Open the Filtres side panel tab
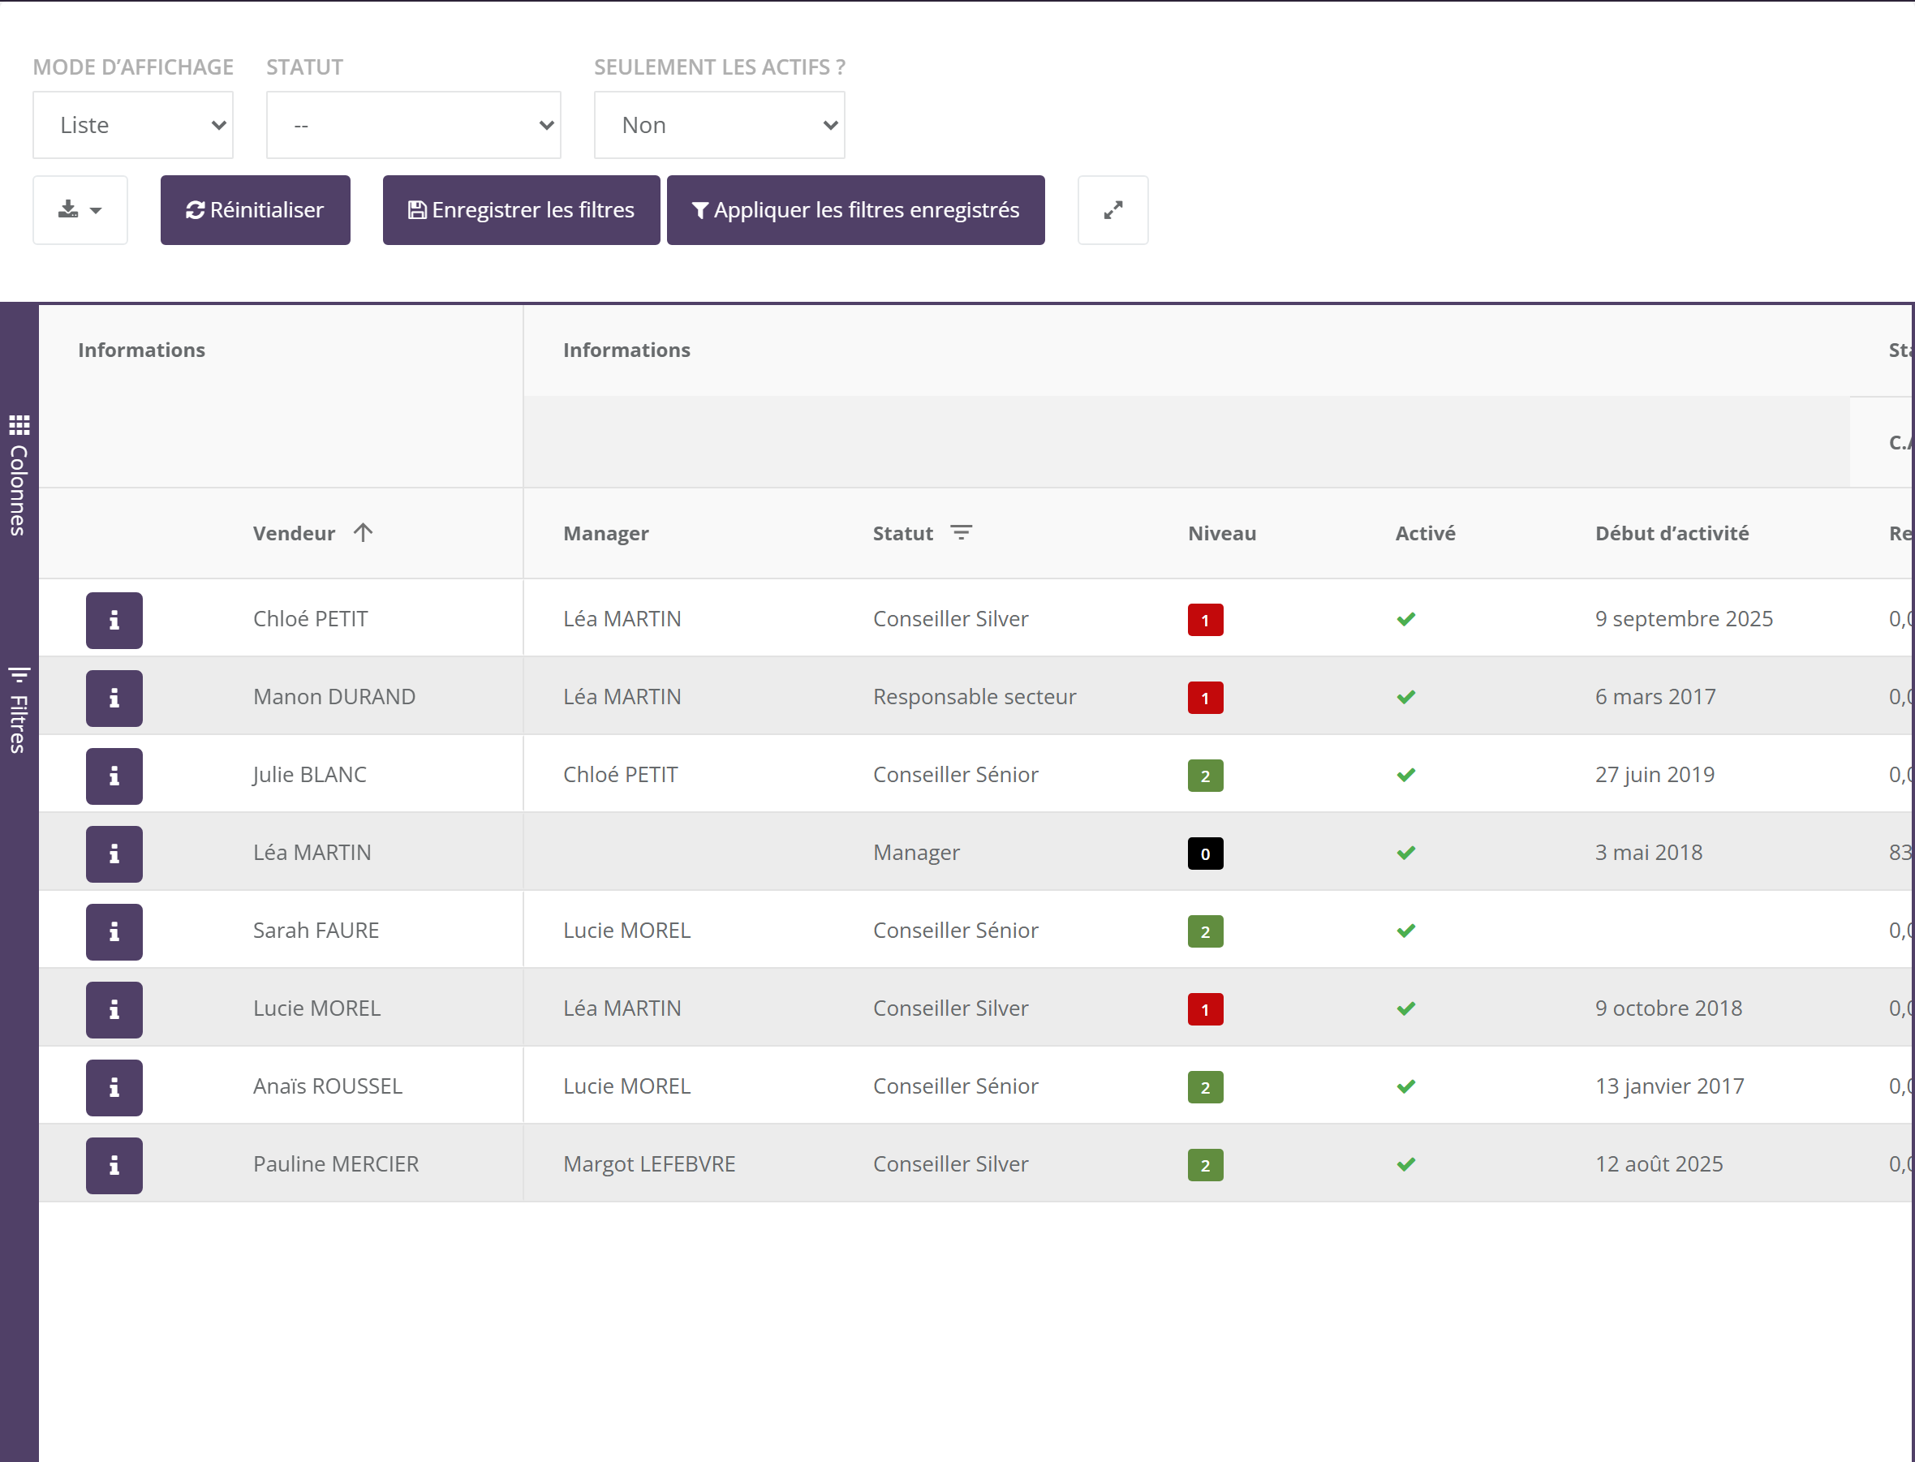Image resolution: width=1915 pixels, height=1462 pixels. 19,709
